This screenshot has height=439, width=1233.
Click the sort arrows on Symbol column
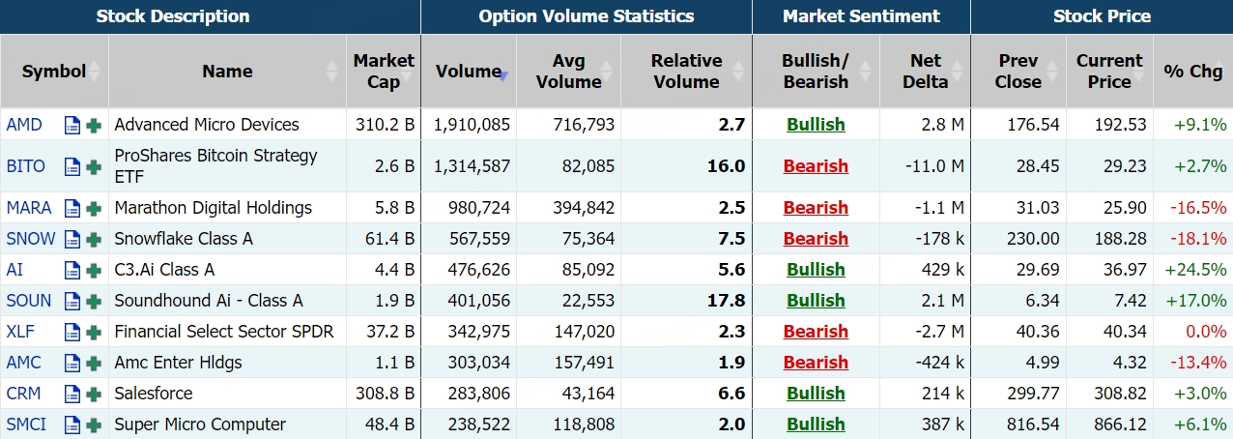(96, 71)
